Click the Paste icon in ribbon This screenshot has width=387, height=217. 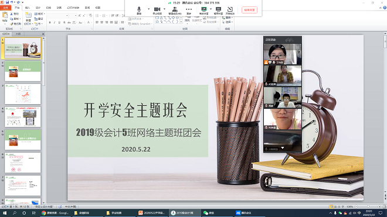[x=5, y=17]
